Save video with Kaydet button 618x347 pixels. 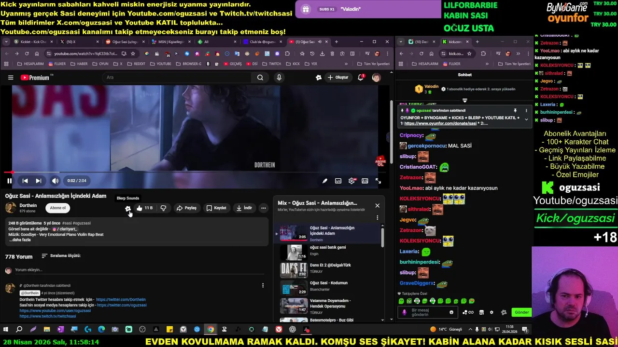[x=216, y=208]
